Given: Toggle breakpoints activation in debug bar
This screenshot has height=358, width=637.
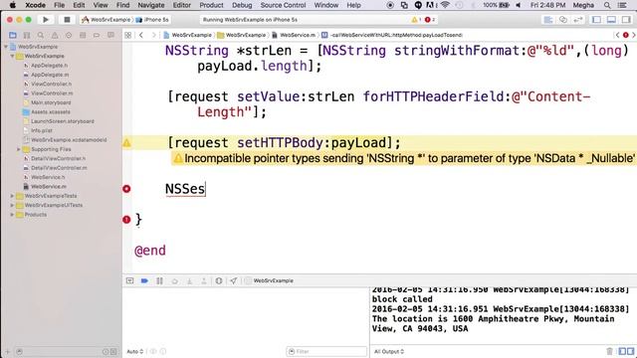Looking at the screenshot, I should coord(144,280).
